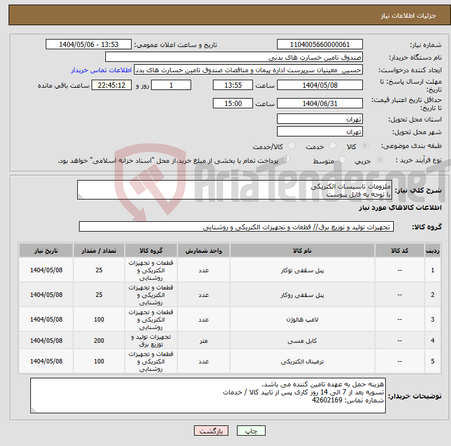Click the resize handle of توضیحات خریدار textarea
Viewport: 451px width, 446px height.
pos(33,410)
